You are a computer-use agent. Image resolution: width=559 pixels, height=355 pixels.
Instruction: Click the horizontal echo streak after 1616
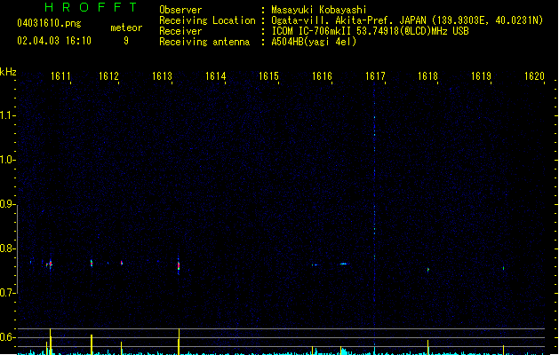click(345, 264)
